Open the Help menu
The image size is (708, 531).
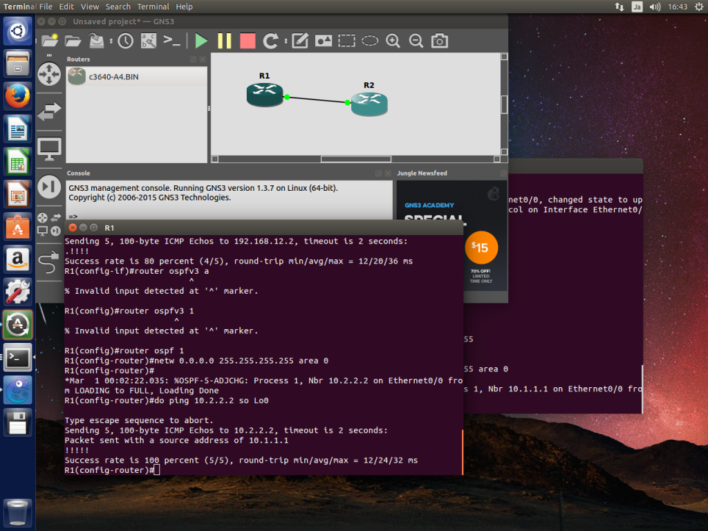pyautogui.click(x=184, y=7)
